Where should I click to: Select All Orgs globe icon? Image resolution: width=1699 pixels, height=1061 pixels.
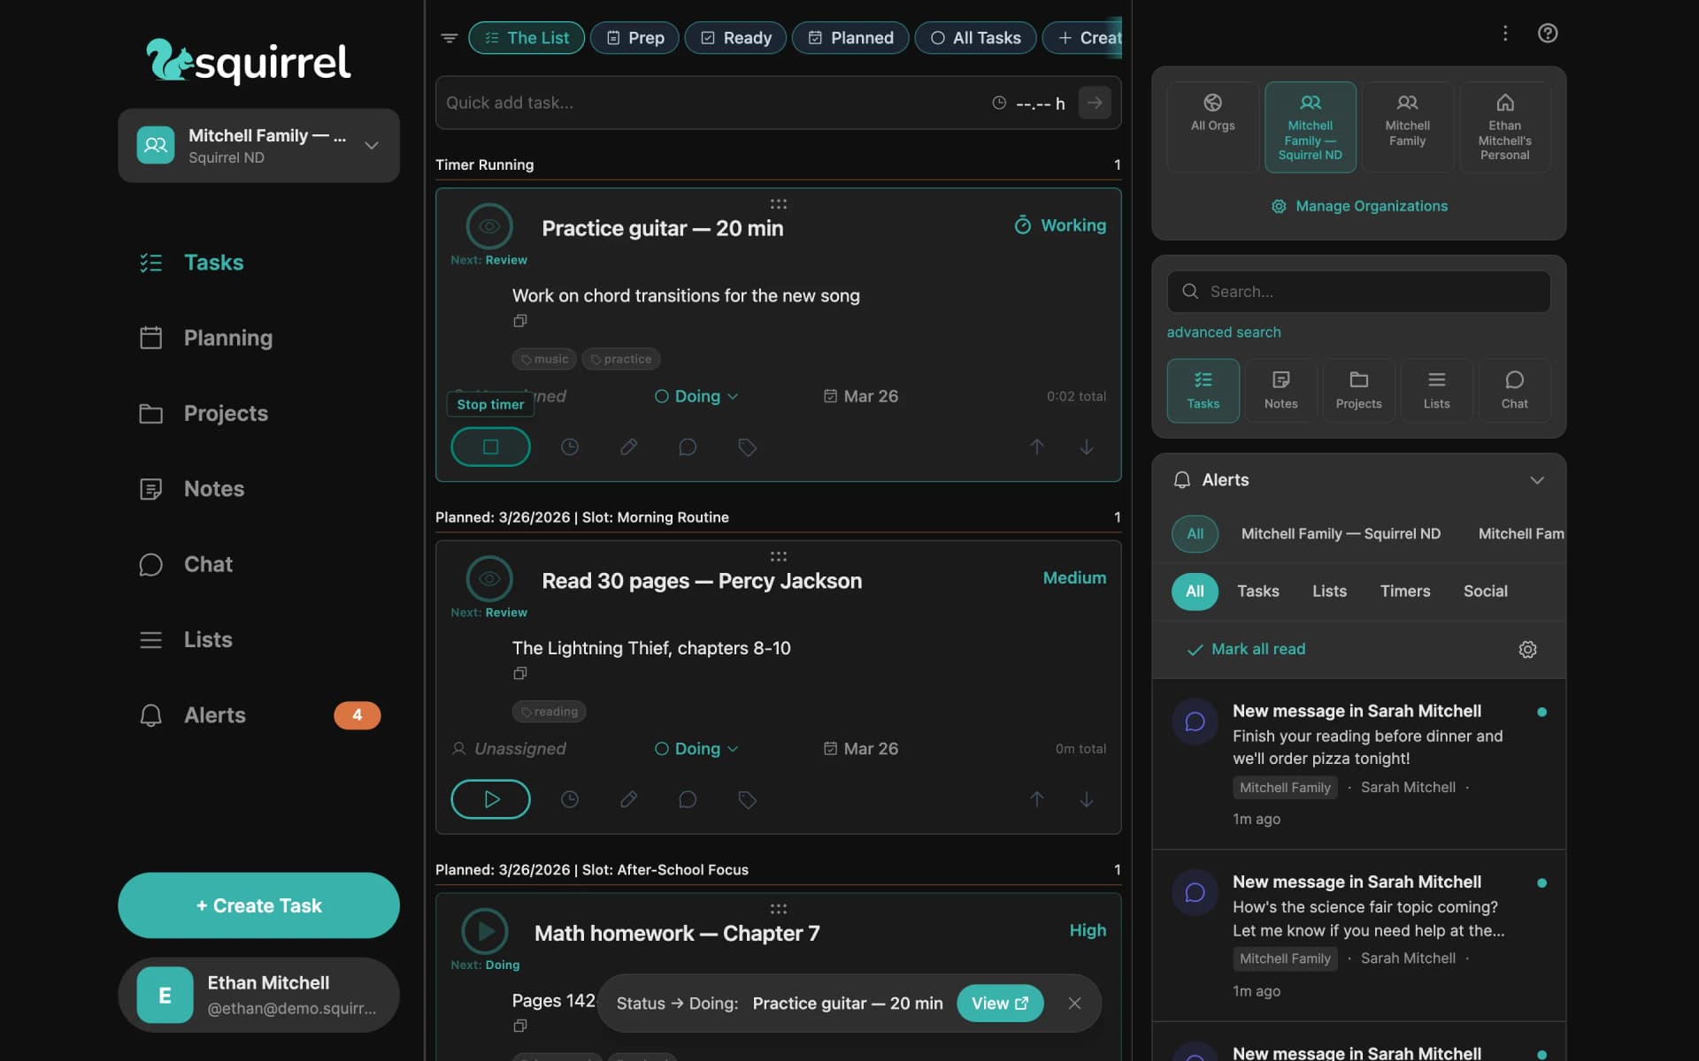1213,127
